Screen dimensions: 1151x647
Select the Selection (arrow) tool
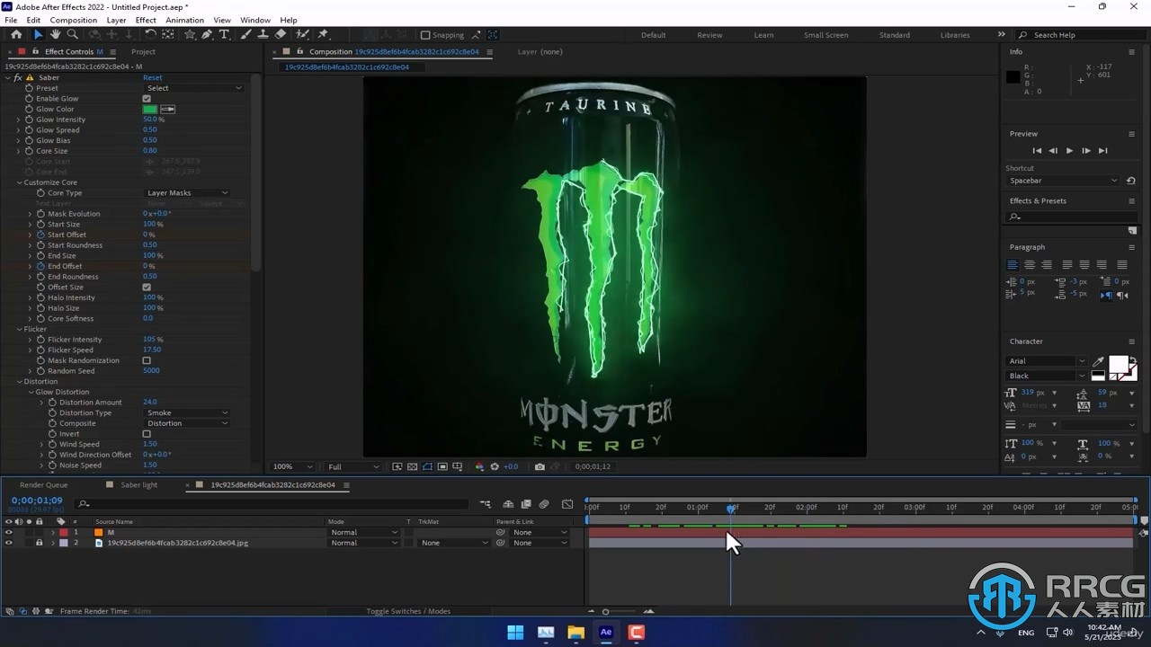pos(38,35)
